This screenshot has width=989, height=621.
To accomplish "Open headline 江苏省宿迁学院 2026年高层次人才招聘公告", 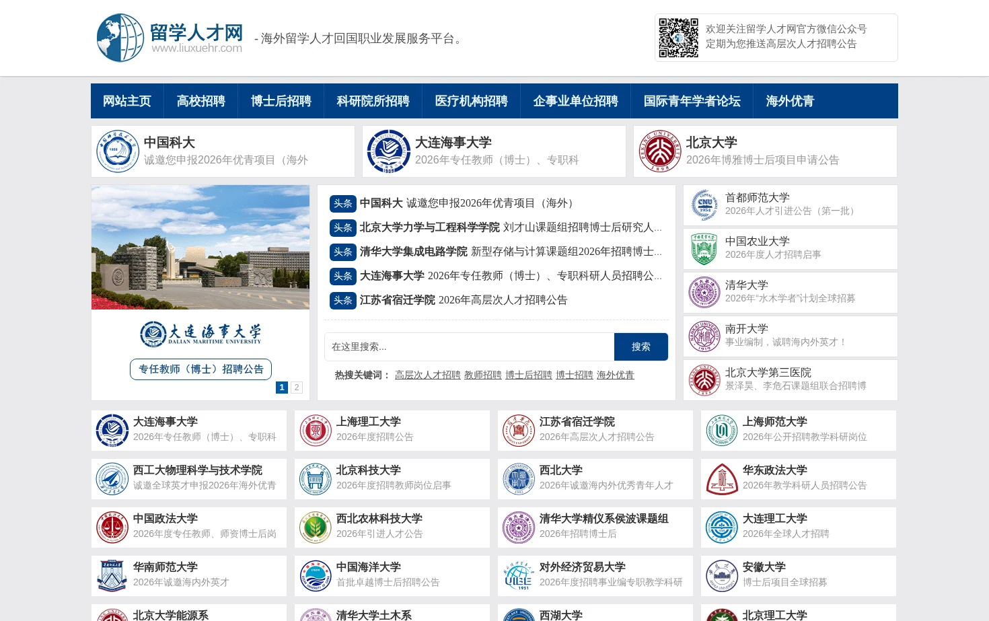I will [x=464, y=300].
